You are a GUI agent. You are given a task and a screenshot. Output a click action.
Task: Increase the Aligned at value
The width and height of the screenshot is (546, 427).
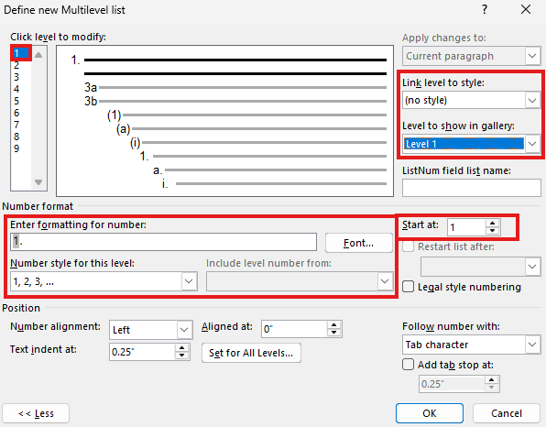[334, 325]
